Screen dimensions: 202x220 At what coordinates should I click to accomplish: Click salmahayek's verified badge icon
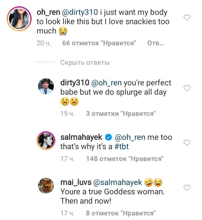pos(108,138)
